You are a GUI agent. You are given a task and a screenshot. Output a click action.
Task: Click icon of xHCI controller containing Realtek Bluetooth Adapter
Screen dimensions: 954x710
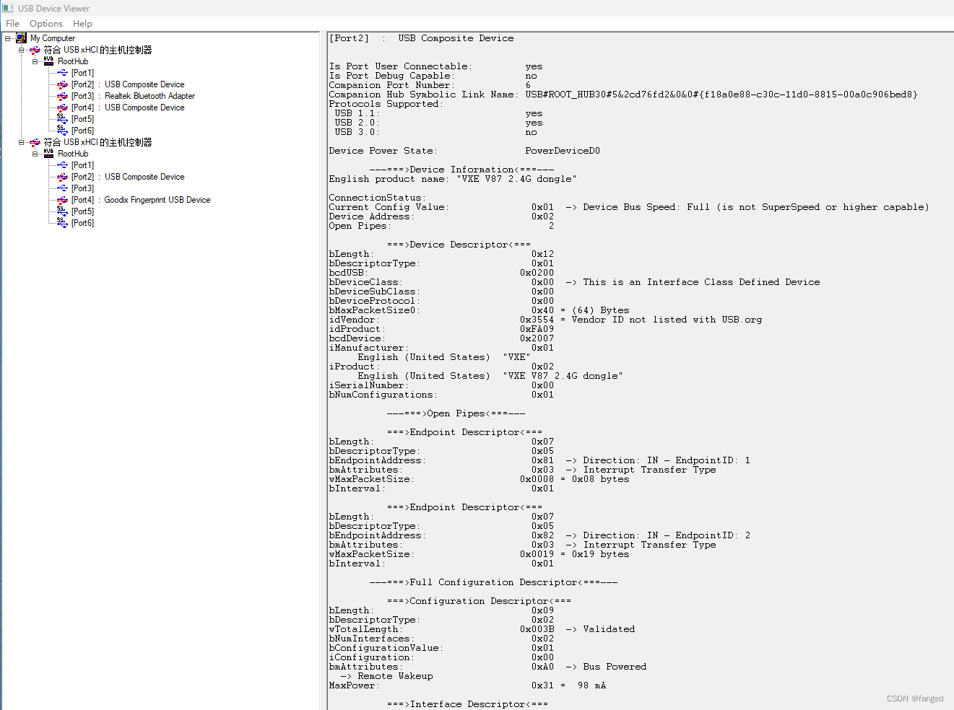[35, 50]
